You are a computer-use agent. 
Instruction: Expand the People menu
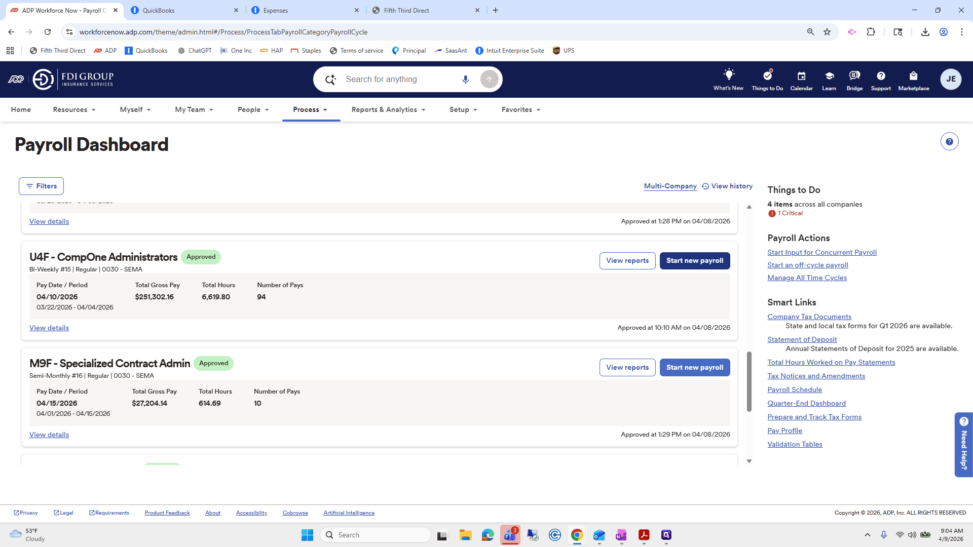[253, 109]
